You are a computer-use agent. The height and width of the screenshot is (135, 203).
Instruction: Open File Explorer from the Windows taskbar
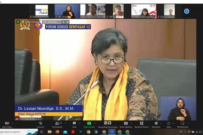(49, 132)
